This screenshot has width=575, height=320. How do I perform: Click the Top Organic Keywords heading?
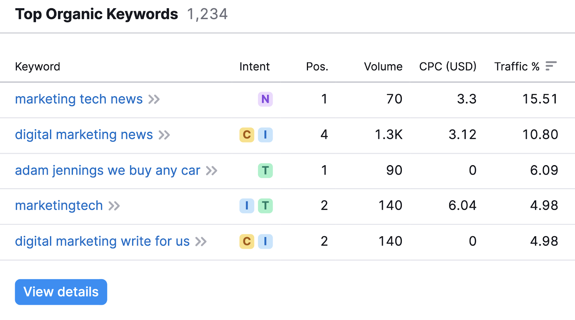click(96, 14)
